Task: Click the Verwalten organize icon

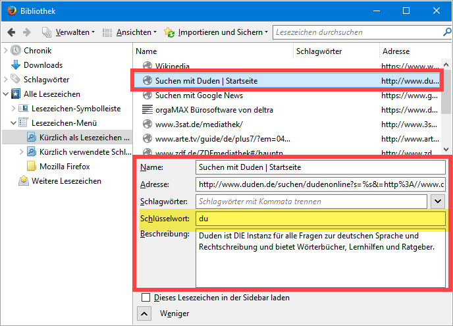Action: (47, 32)
